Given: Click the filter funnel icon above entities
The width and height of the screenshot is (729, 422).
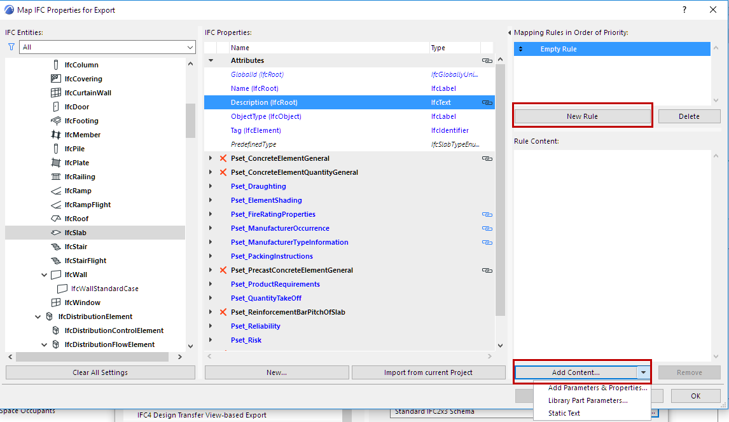Looking at the screenshot, I should coord(11,47).
